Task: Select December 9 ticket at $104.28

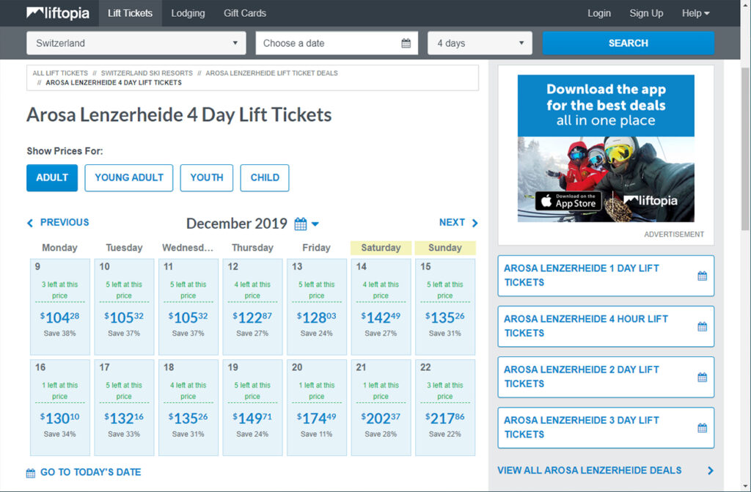Action: point(60,306)
